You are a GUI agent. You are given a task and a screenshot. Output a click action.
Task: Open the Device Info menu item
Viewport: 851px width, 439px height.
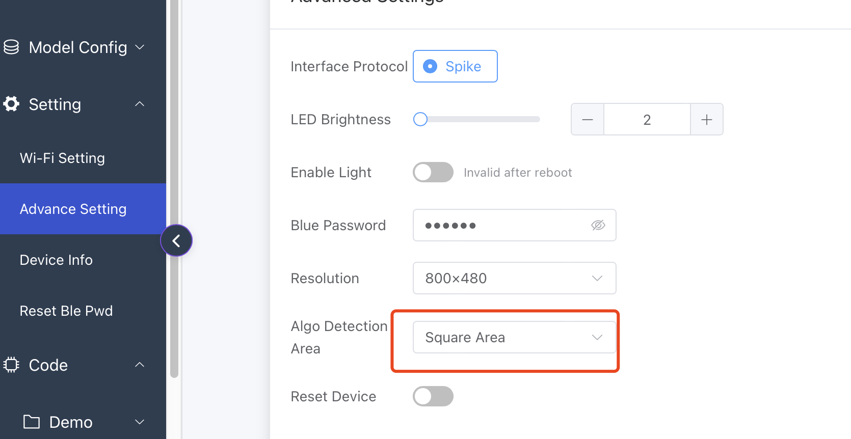pyautogui.click(x=56, y=260)
